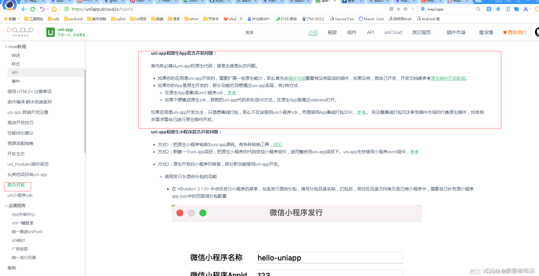
Task: Open the App升级中心 sidebar item
Action: click(x=23, y=214)
